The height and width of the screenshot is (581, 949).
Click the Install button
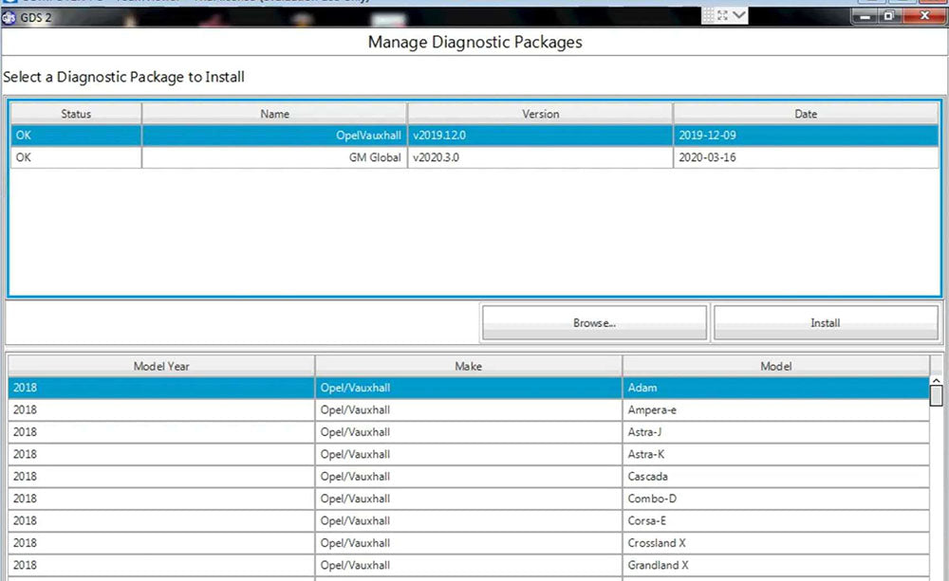pyautogui.click(x=825, y=323)
